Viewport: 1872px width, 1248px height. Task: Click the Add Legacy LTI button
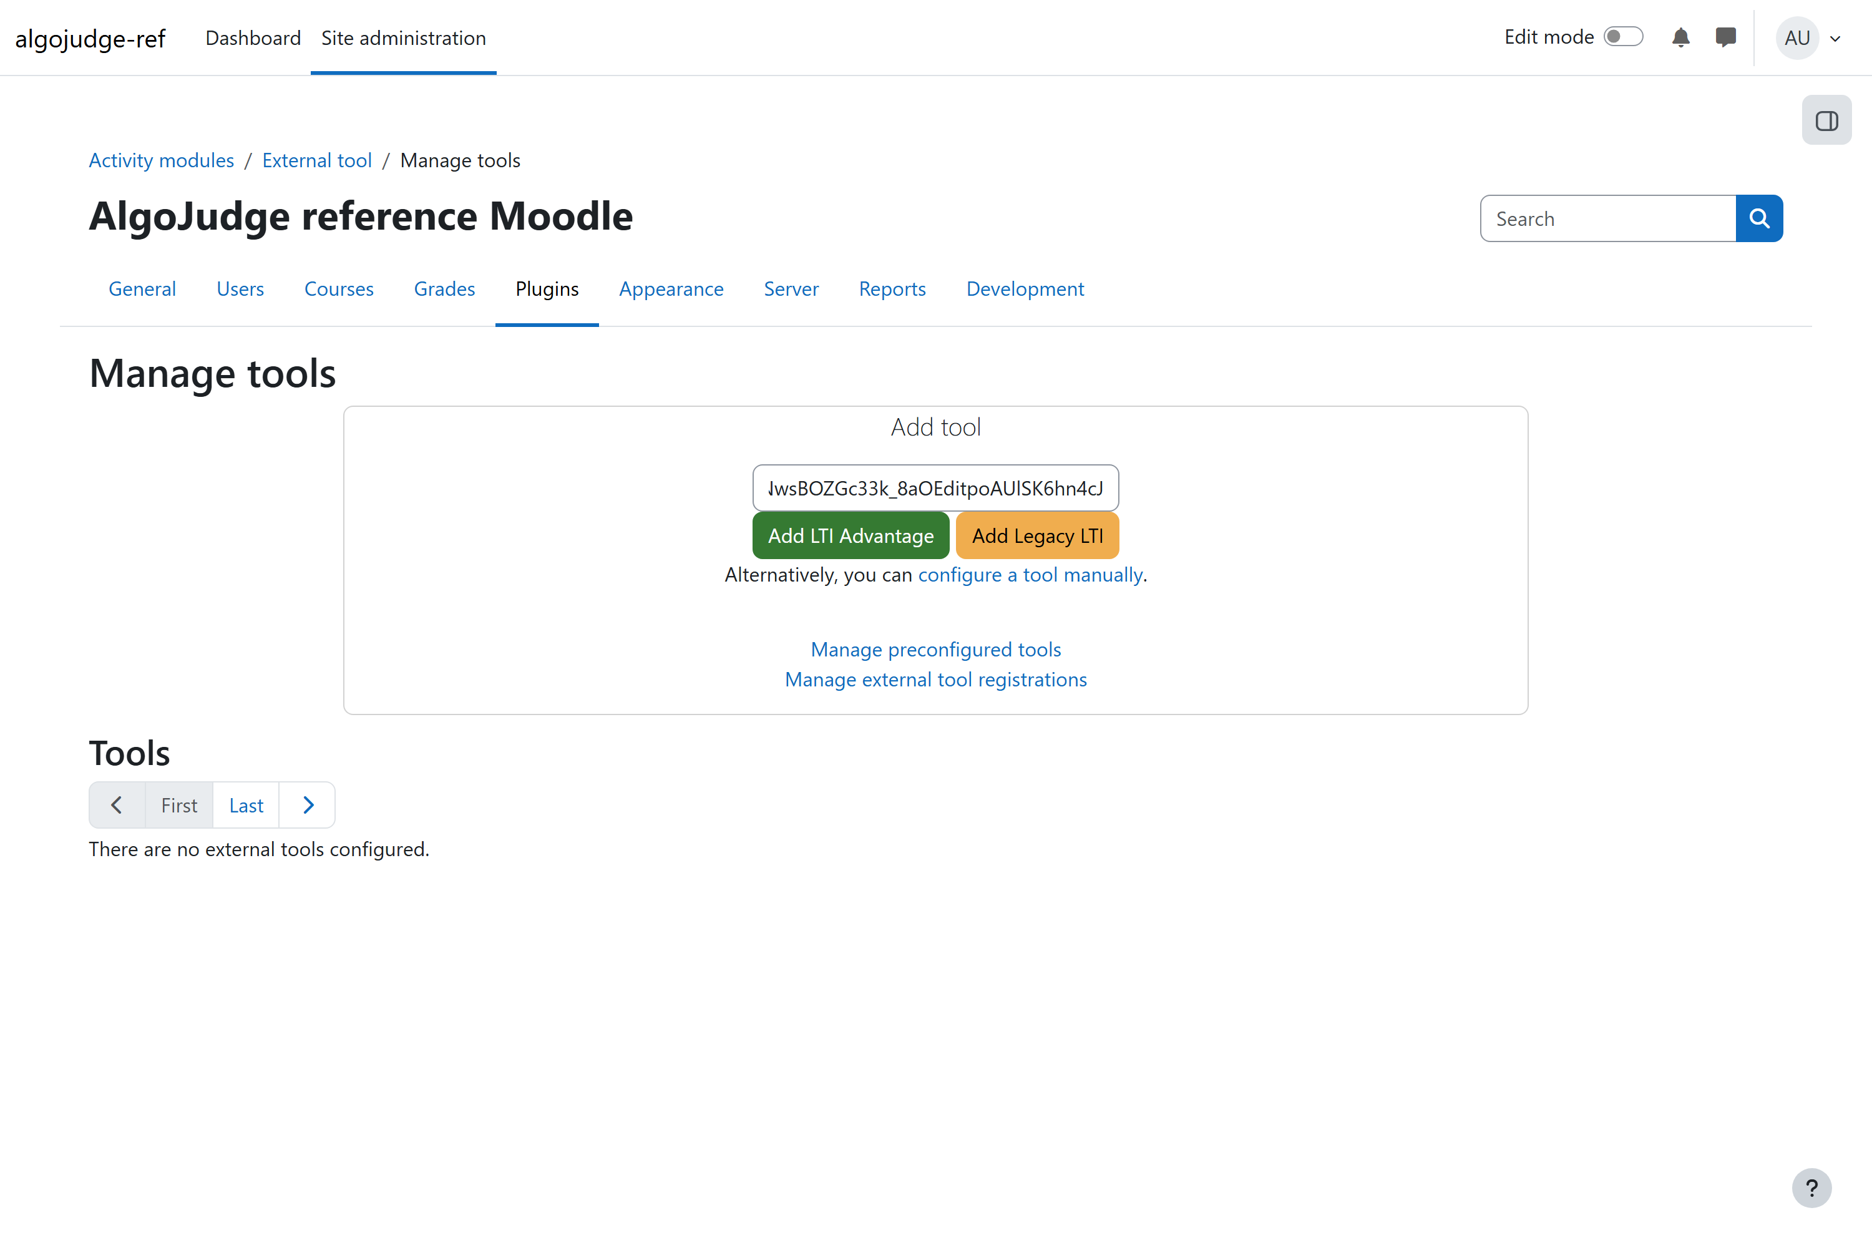pyautogui.click(x=1037, y=535)
